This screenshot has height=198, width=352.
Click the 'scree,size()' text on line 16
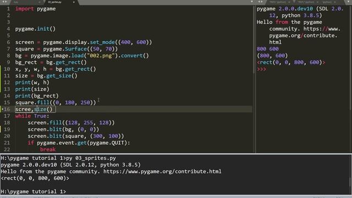[34, 109]
